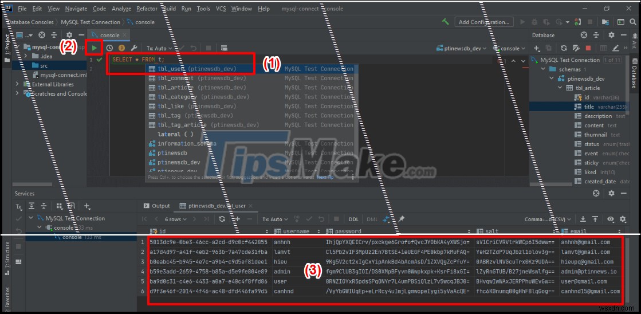641x314 pixels.
Task: Click the Add Configuration button
Action: tap(484, 22)
